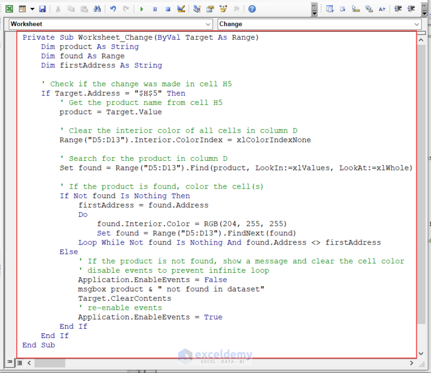The width and height of the screenshot is (431, 373).
Task: Open the Insert object dropdown arrow
Action: (x=32, y=9)
